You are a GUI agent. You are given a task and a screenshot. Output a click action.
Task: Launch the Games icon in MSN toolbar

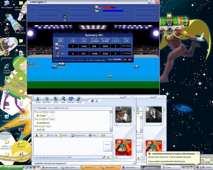(x=79, y=100)
